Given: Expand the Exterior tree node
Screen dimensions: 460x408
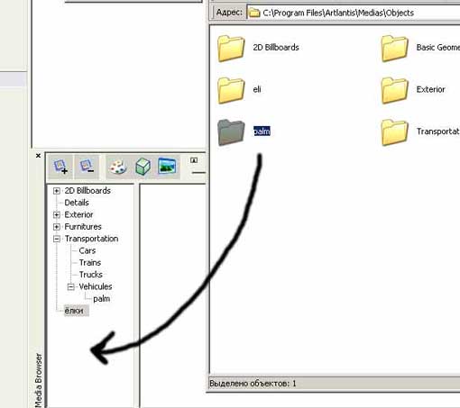Looking at the screenshot, I should [57, 215].
